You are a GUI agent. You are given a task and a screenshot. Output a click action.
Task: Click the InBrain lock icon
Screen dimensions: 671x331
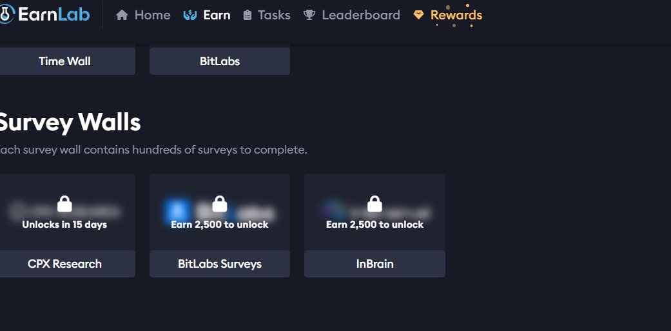374,204
